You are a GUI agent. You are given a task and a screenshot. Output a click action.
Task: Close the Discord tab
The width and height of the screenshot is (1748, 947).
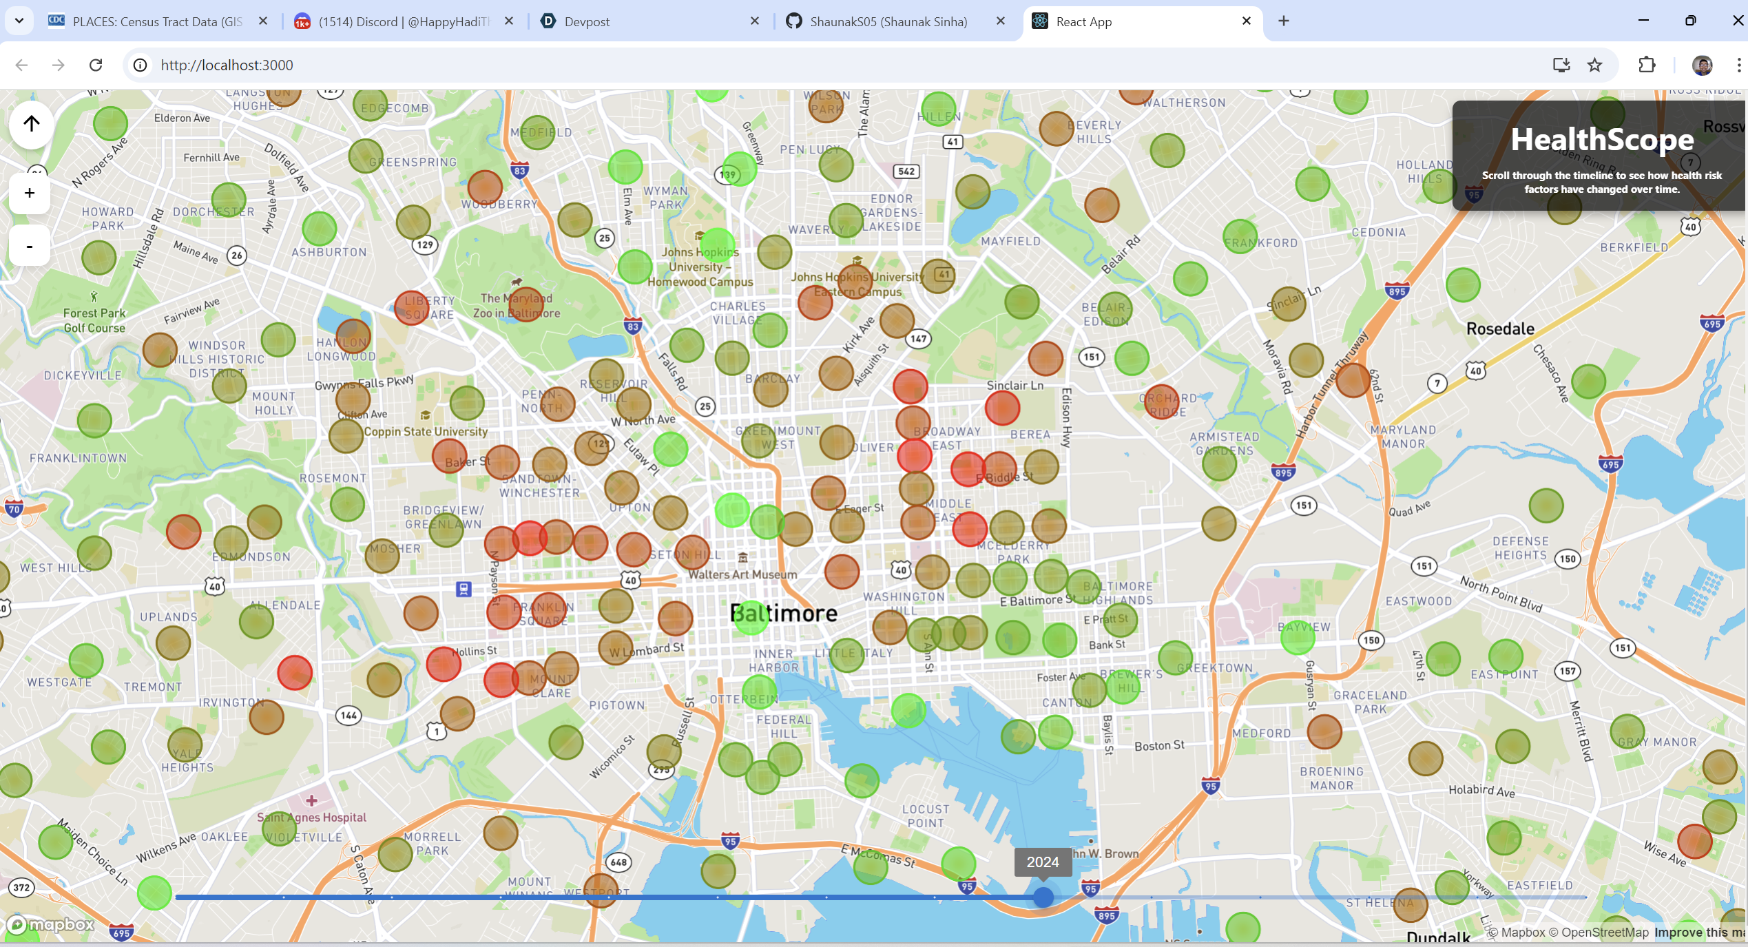509,21
